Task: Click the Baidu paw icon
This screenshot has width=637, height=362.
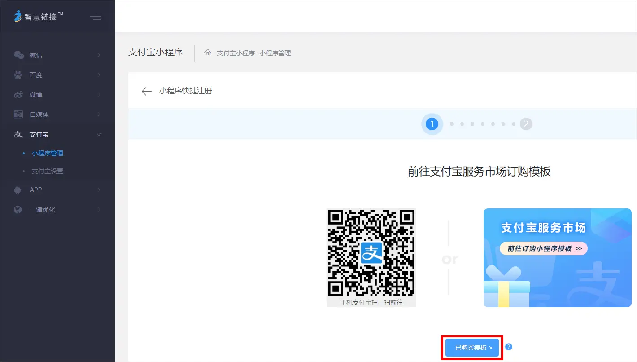Action: click(18, 75)
